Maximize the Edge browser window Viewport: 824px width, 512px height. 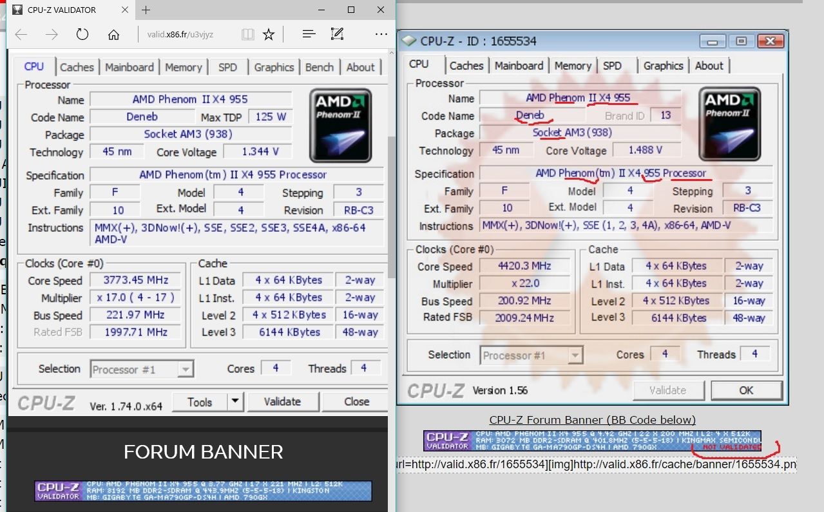click(x=351, y=10)
